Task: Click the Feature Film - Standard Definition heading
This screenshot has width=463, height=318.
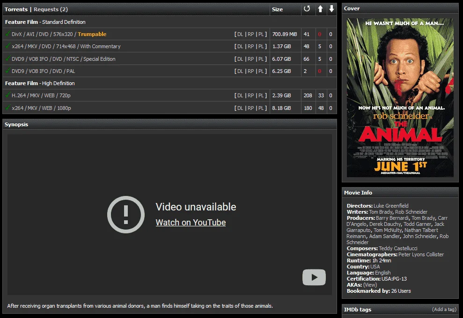Action: 45,22
